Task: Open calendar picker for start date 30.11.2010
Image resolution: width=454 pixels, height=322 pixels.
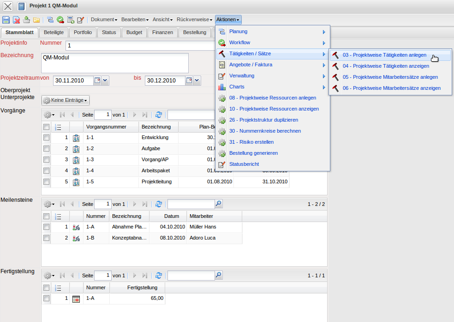Action: [97, 81]
